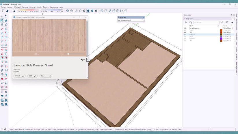Open the Scènes side tab

coord(236,50)
